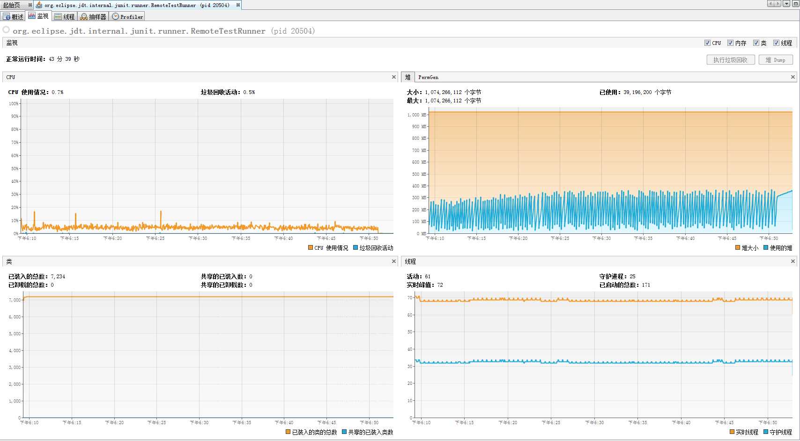
Task: Uncheck the CPU graph checkbox
Action: click(707, 43)
